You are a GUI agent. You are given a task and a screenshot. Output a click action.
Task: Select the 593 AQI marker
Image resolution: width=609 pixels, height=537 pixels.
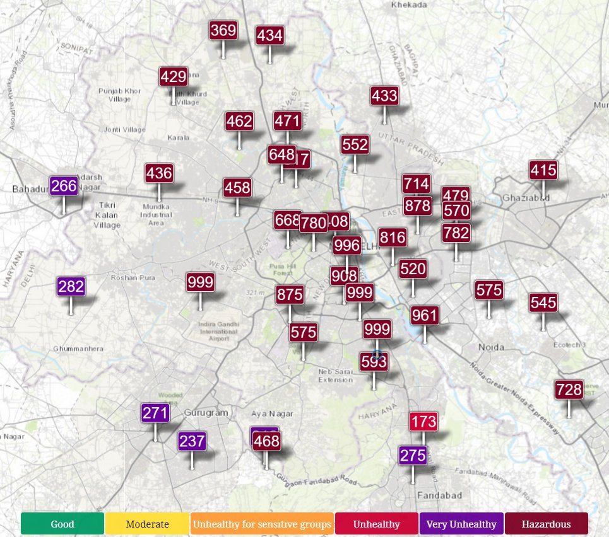tap(374, 362)
